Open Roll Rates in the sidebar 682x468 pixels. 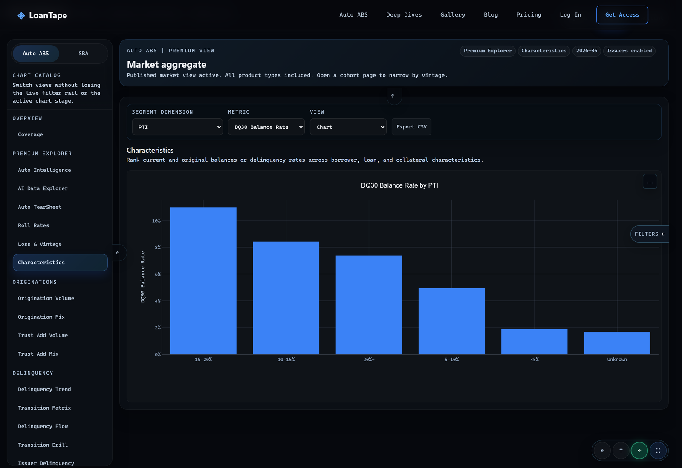60,225
